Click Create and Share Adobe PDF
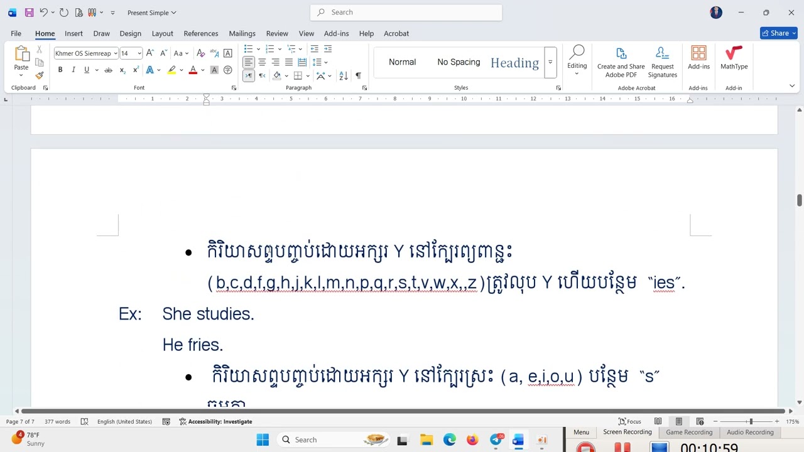The image size is (804, 452). [621, 62]
